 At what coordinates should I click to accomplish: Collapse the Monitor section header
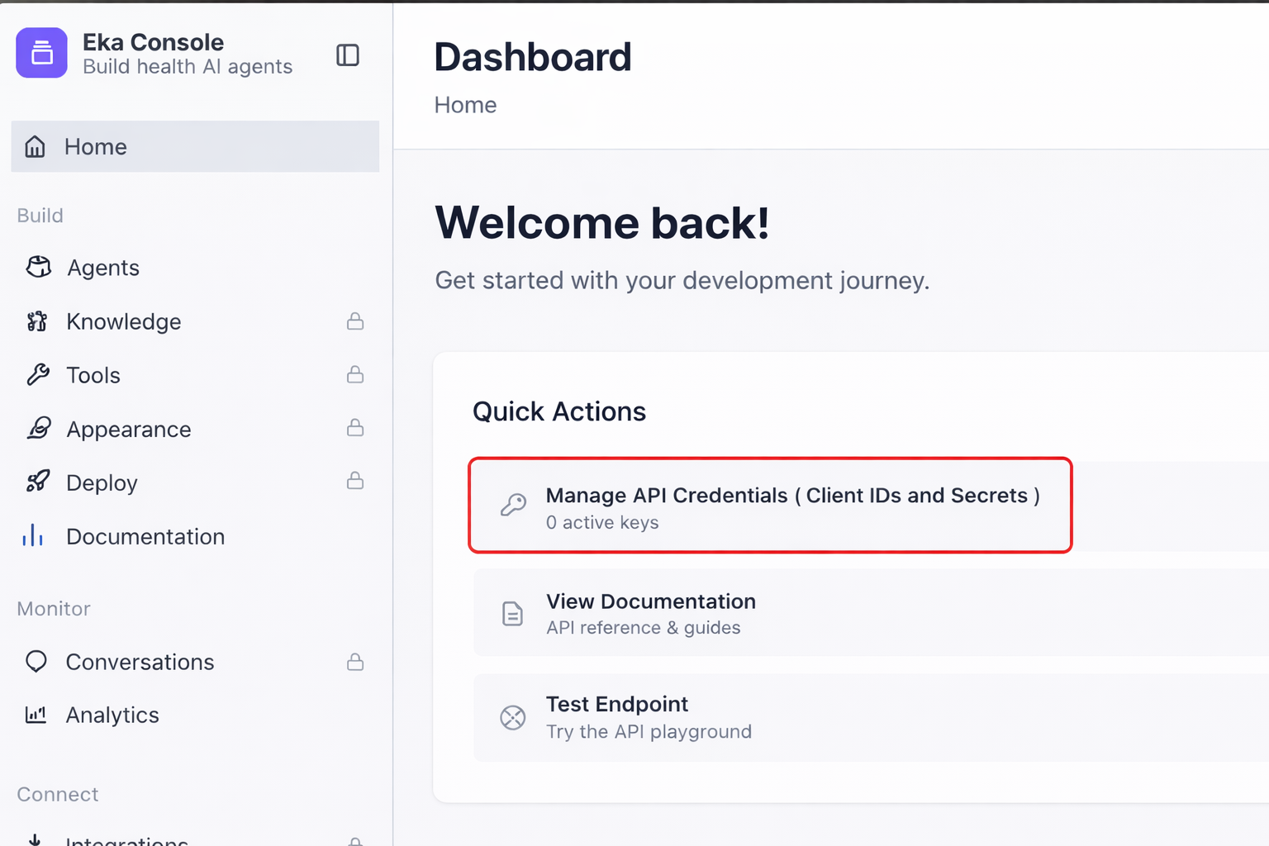[x=53, y=609]
